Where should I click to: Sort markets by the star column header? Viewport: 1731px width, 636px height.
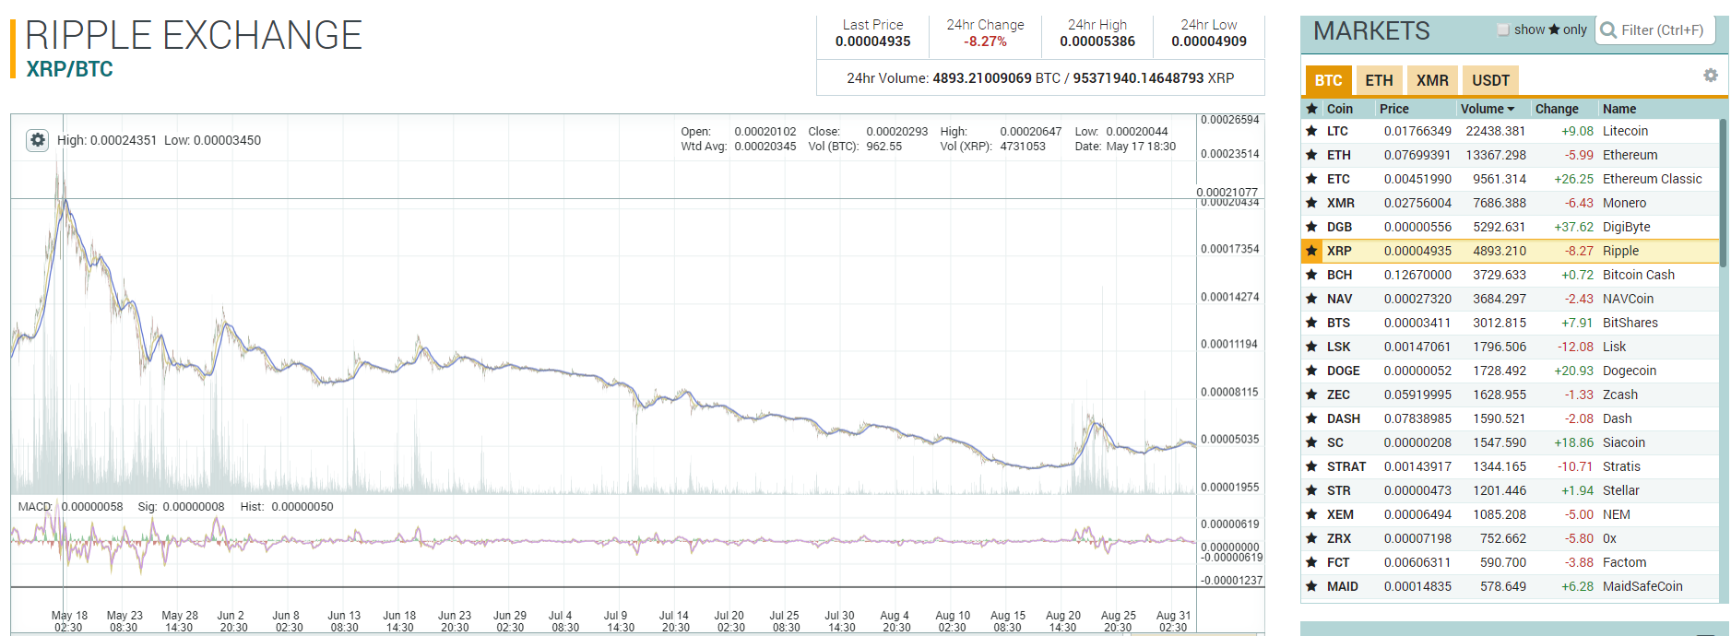coord(1311,109)
